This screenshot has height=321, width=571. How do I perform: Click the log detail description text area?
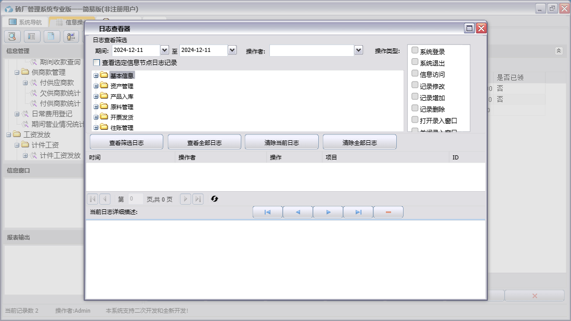286,259
